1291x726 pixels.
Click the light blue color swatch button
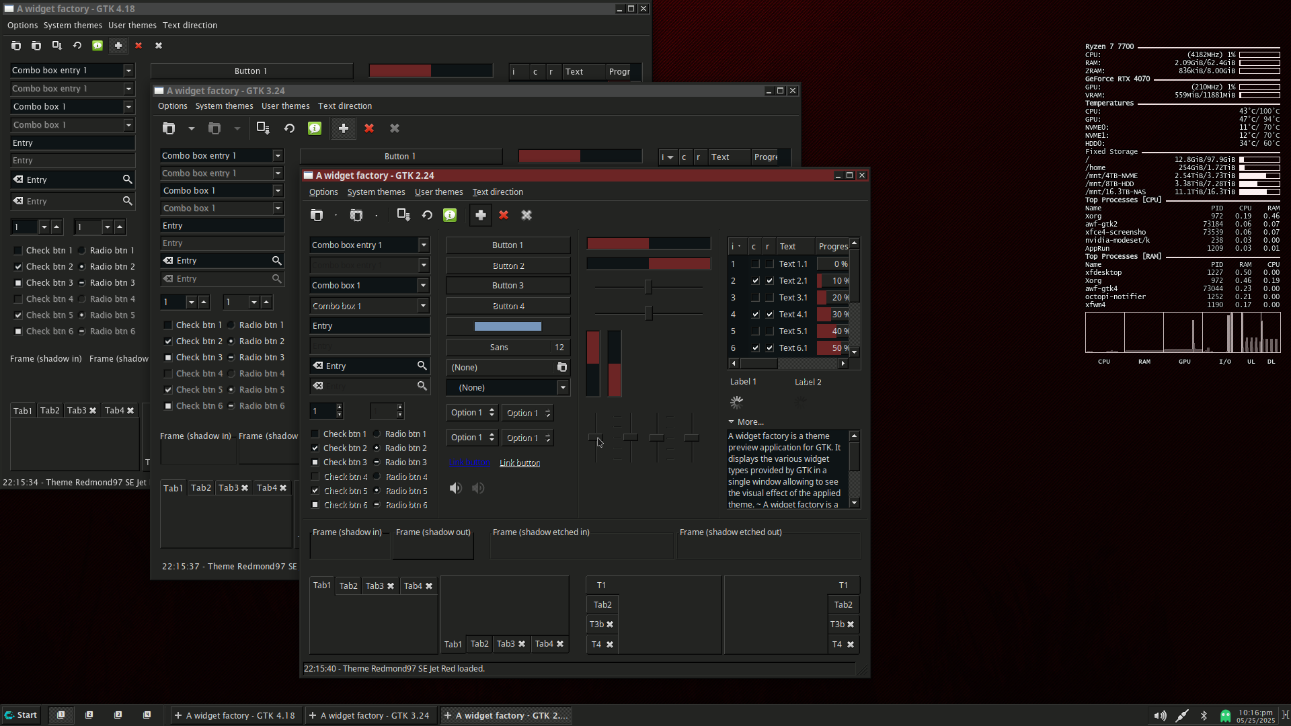click(508, 327)
